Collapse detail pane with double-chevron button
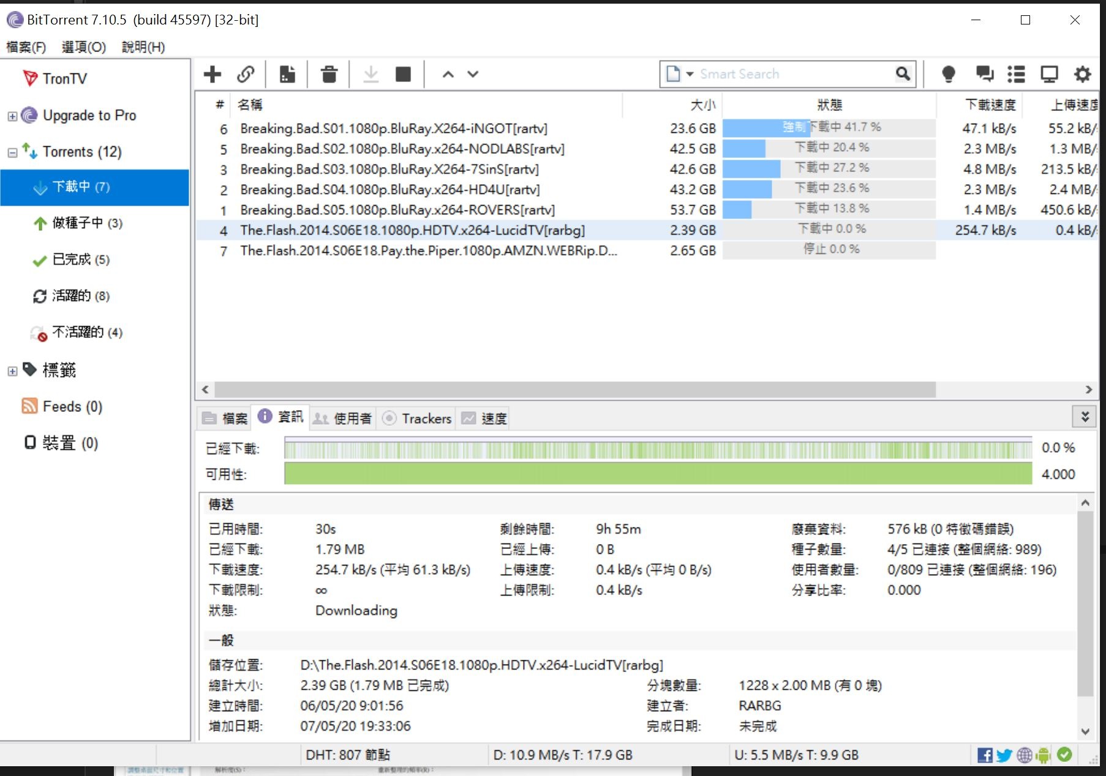 (1085, 417)
